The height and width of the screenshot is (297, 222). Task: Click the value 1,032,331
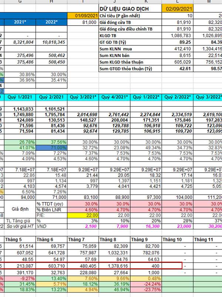(x=114, y=253)
